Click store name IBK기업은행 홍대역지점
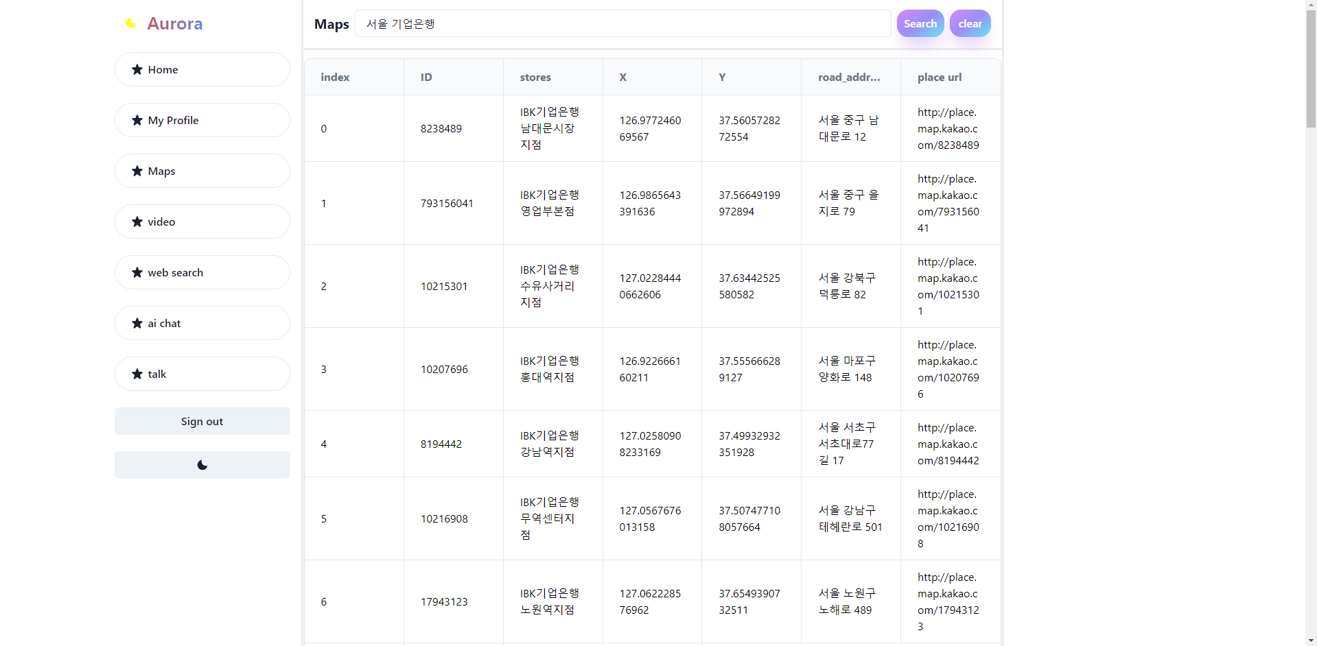 point(550,369)
